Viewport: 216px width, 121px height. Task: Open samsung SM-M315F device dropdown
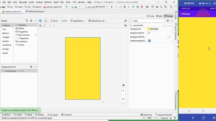point(96,7)
